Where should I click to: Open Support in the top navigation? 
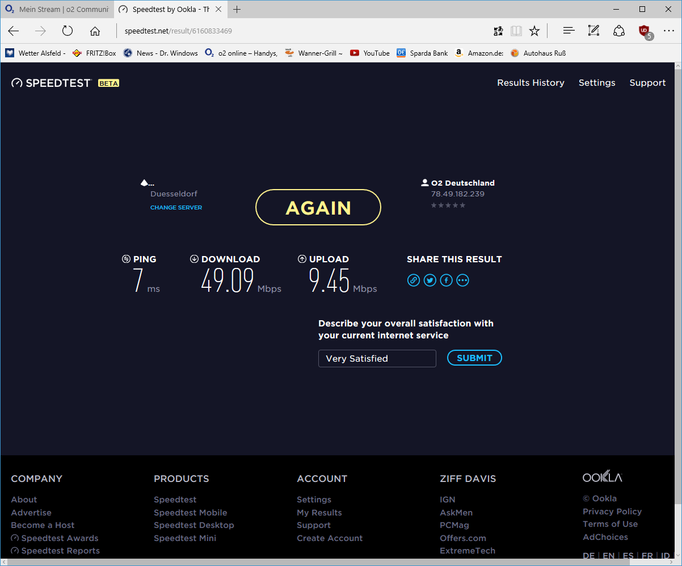click(647, 83)
